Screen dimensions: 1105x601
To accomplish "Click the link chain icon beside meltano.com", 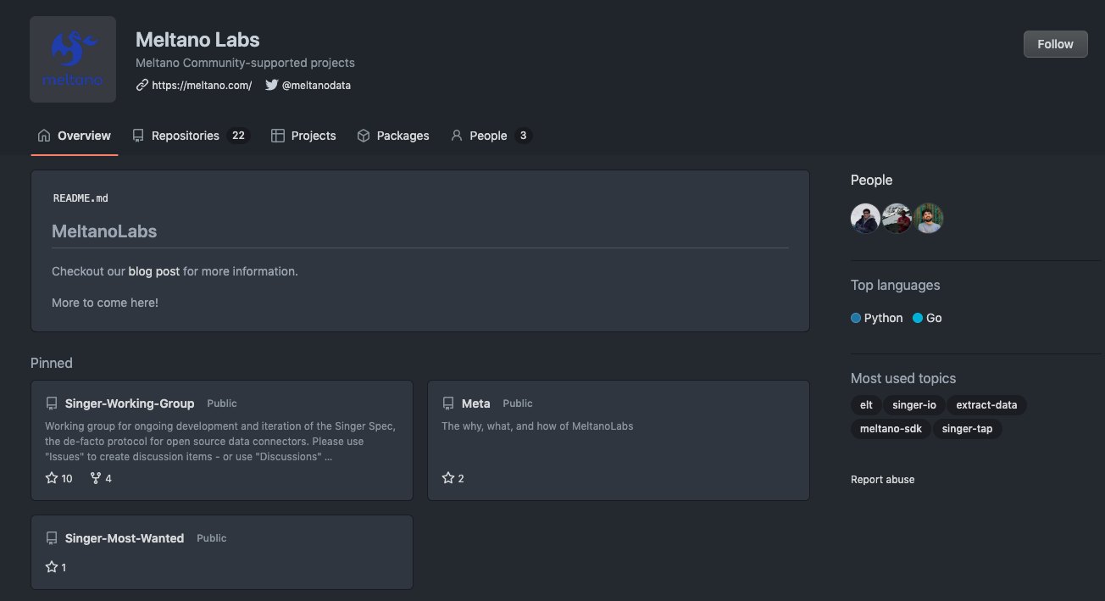I will pos(142,85).
